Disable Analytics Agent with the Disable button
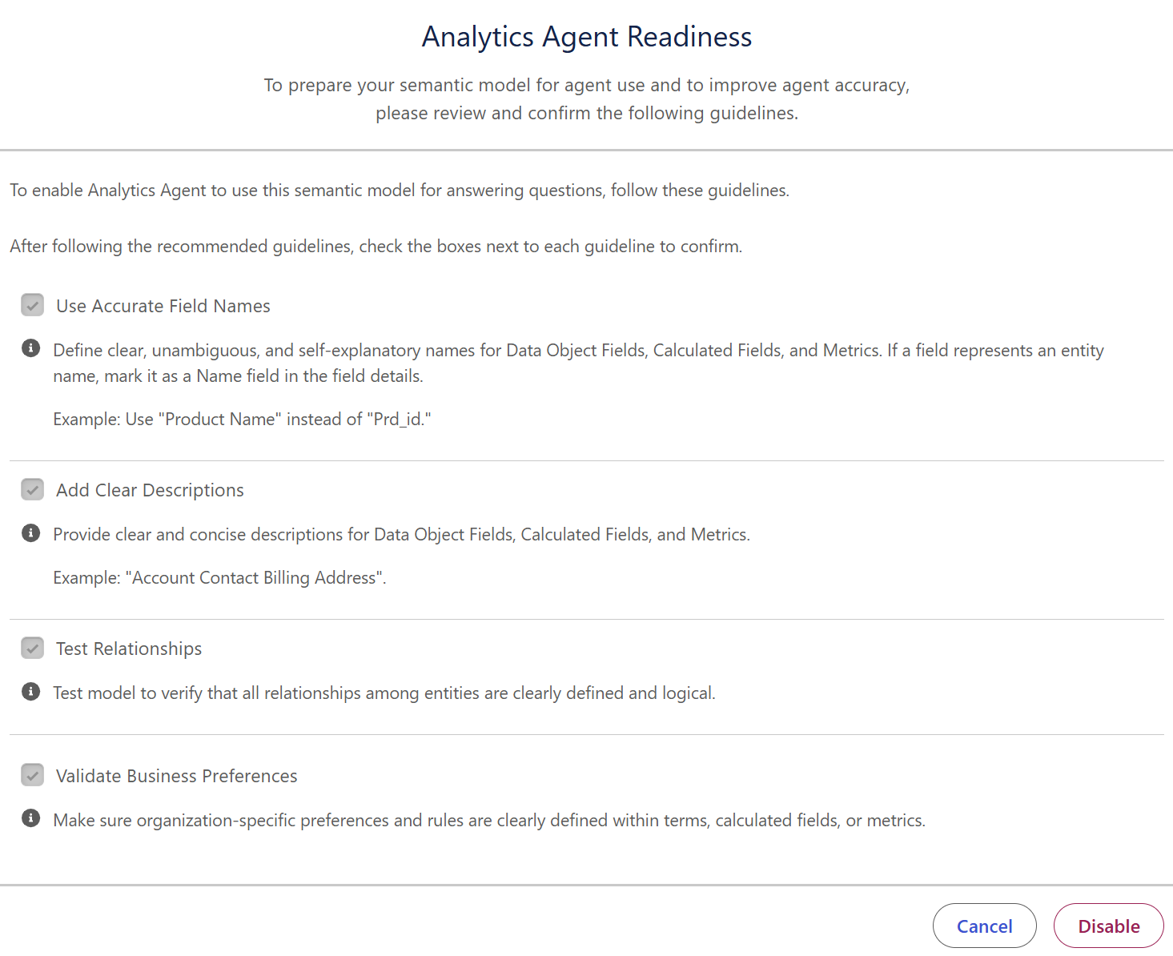This screenshot has width=1173, height=956. coord(1108,926)
